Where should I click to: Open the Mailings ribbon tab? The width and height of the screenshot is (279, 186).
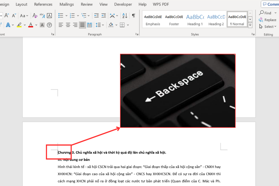click(67, 4)
